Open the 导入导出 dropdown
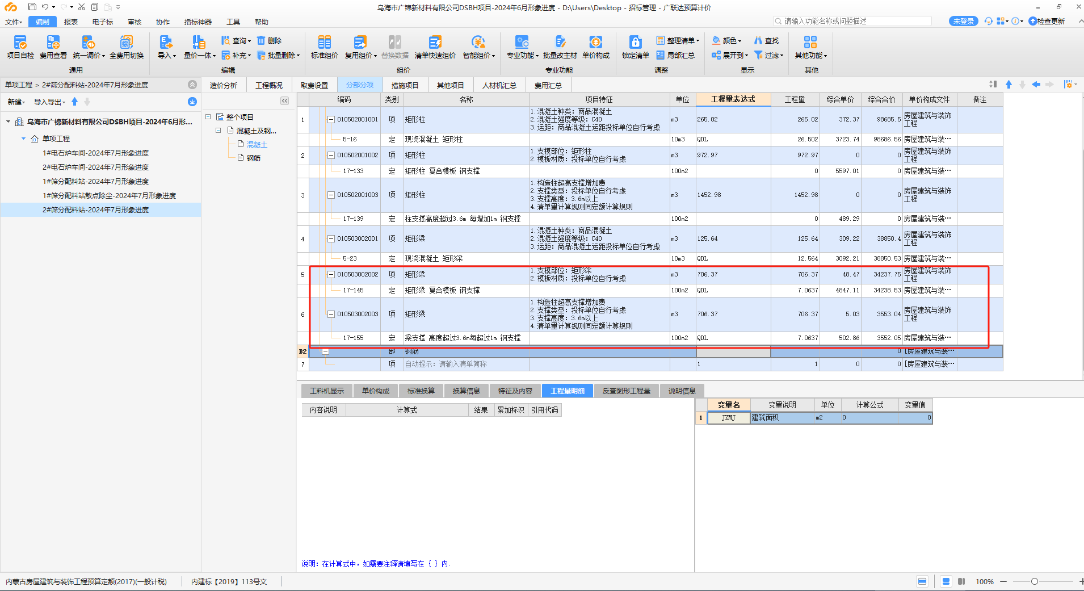Image resolution: width=1084 pixels, height=591 pixels. coord(49,102)
